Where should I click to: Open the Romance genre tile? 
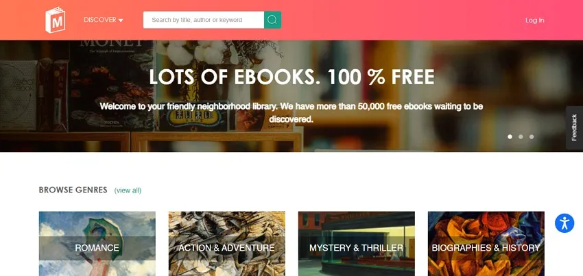(x=97, y=244)
